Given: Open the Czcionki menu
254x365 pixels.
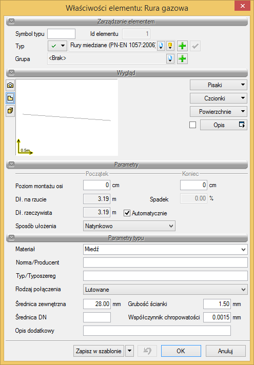Looking at the screenshot, I should click(219, 98).
